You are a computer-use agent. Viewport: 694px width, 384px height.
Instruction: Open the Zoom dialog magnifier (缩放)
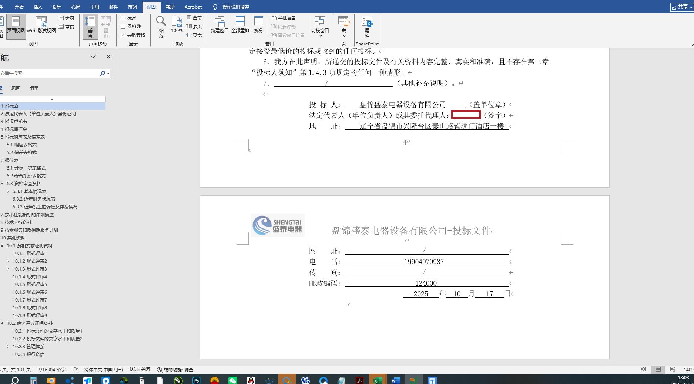(161, 27)
